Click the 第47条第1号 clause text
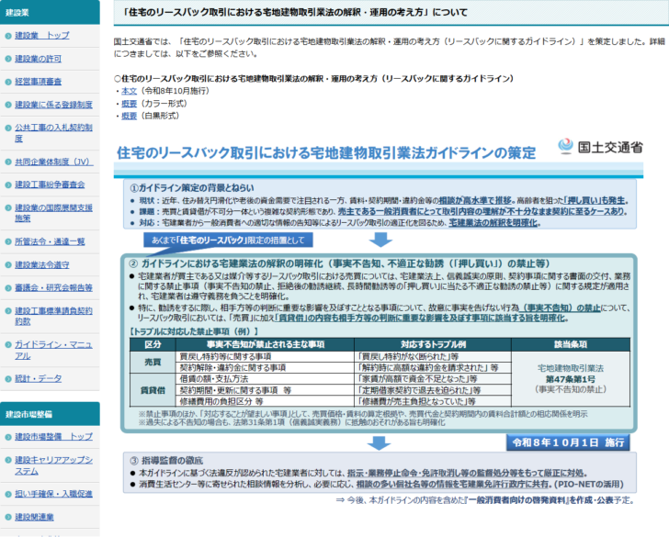Screen dimensions: 669x537 [571, 379]
